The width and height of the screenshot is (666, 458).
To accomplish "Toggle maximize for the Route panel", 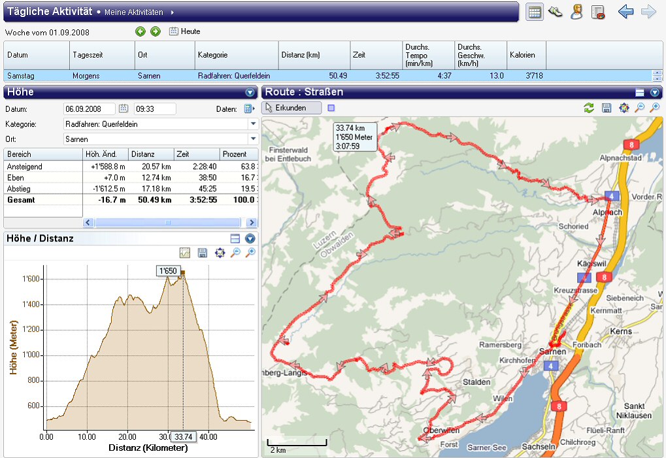I will click(x=641, y=92).
